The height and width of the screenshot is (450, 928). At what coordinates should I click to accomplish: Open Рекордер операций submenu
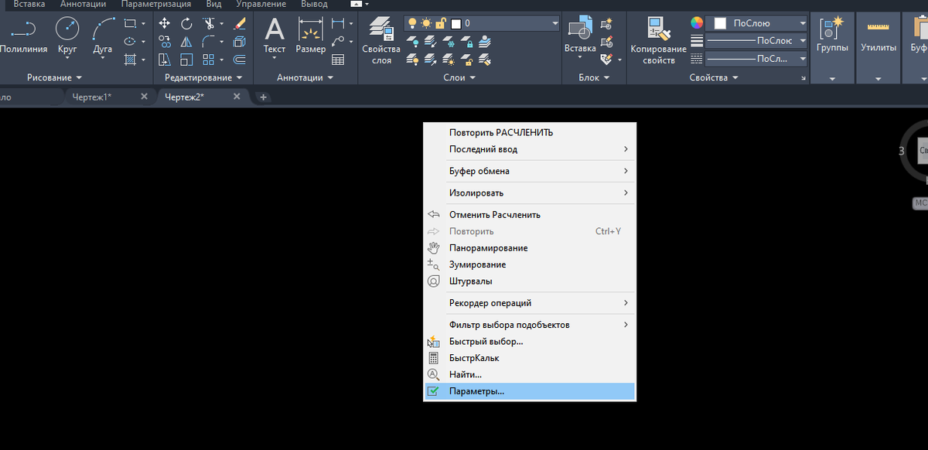(x=531, y=303)
